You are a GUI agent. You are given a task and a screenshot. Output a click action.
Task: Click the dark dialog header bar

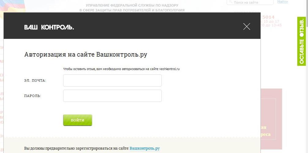(132, 26)
